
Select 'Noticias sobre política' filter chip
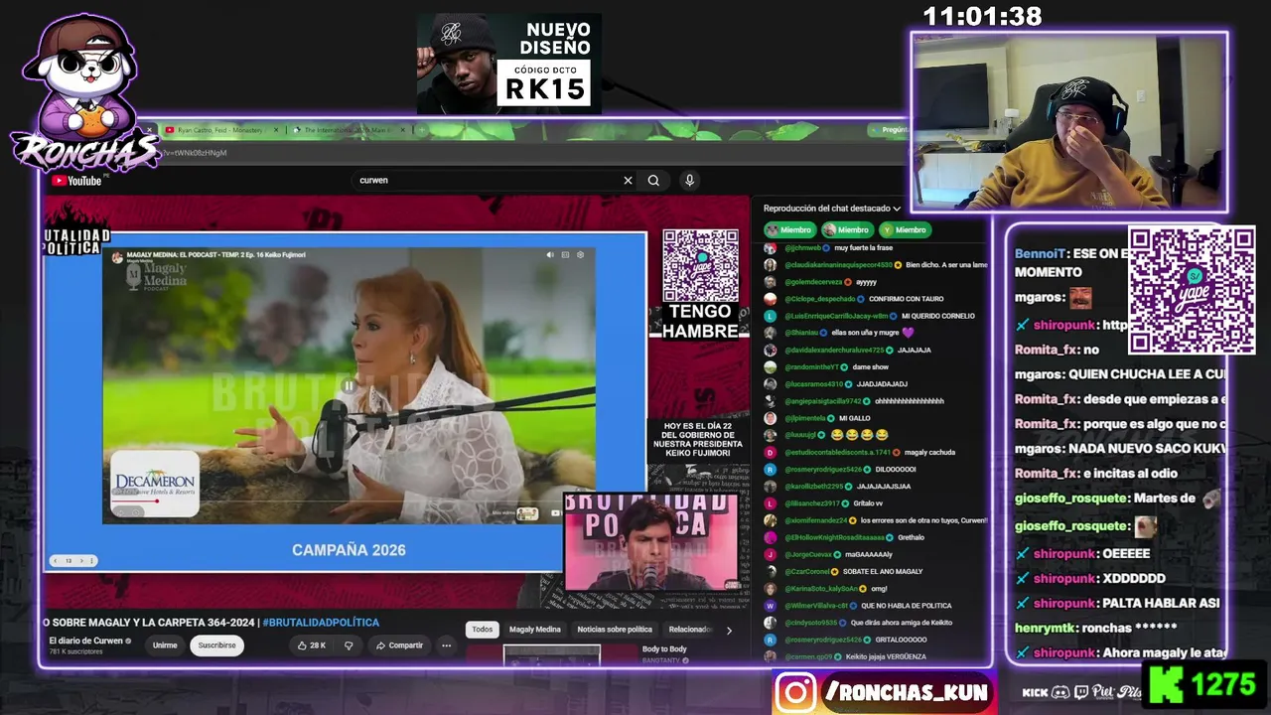(615, 630)
